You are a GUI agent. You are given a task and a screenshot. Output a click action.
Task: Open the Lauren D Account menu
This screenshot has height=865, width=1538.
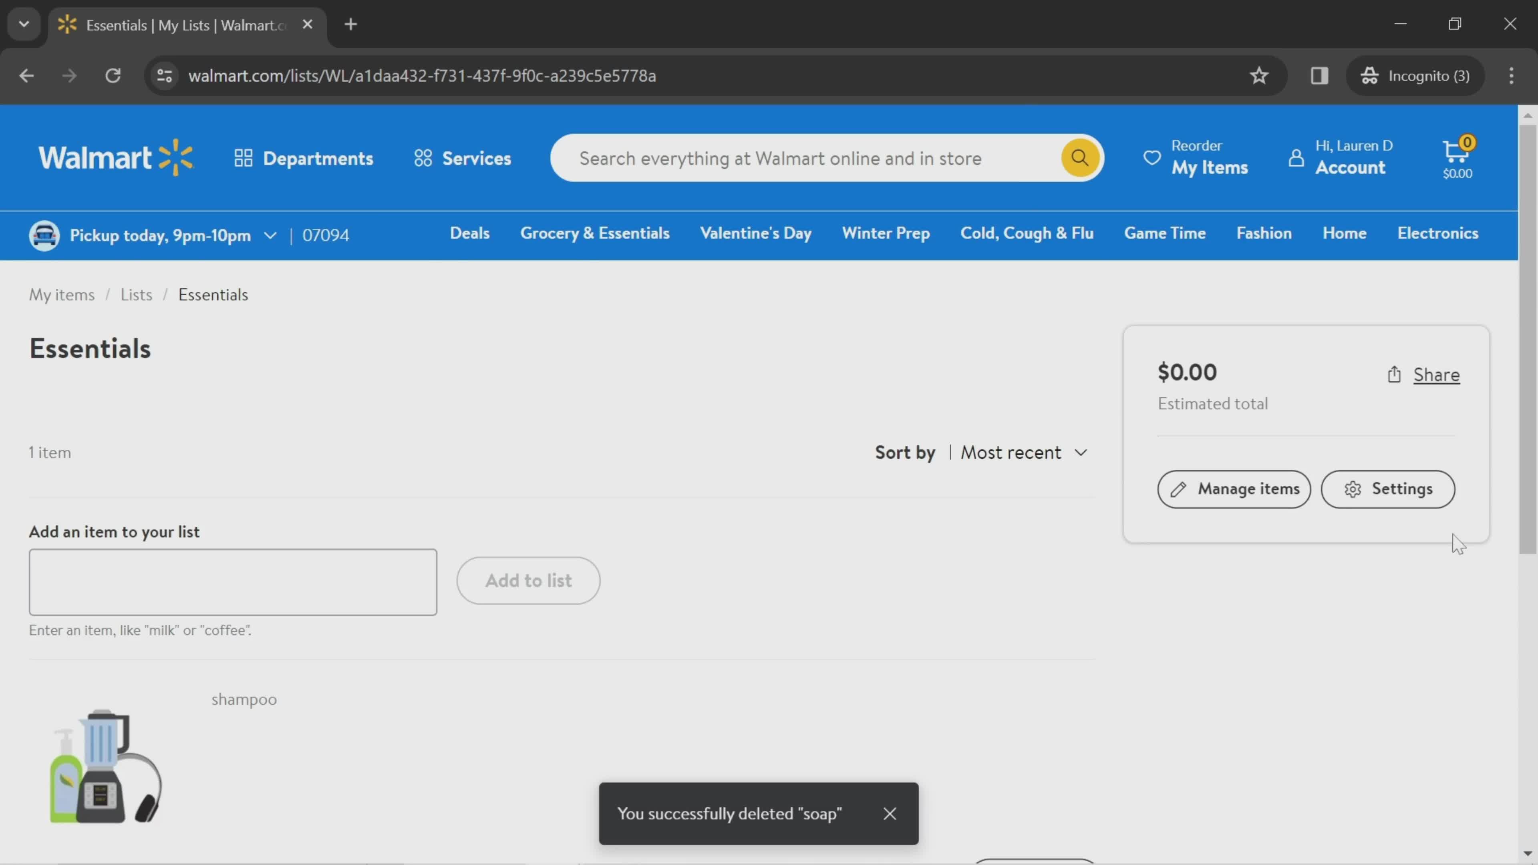[x=1341, y=158]
